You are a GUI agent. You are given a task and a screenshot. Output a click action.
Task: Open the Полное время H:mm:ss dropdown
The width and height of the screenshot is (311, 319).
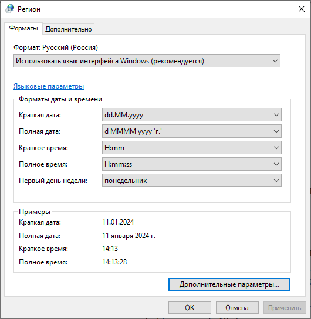click(x=192, y=164)
